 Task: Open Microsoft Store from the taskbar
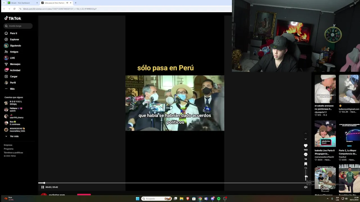click(194, 199)
